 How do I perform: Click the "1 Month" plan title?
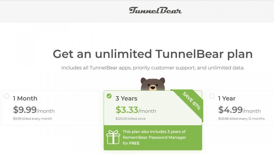[x=25, y=98]
